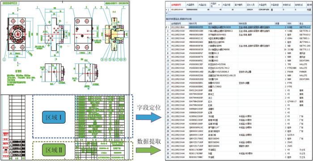This screenshot has height=161, width=313.
Task: Click the green 数据提取 arrow
Action: pos(148,150)
